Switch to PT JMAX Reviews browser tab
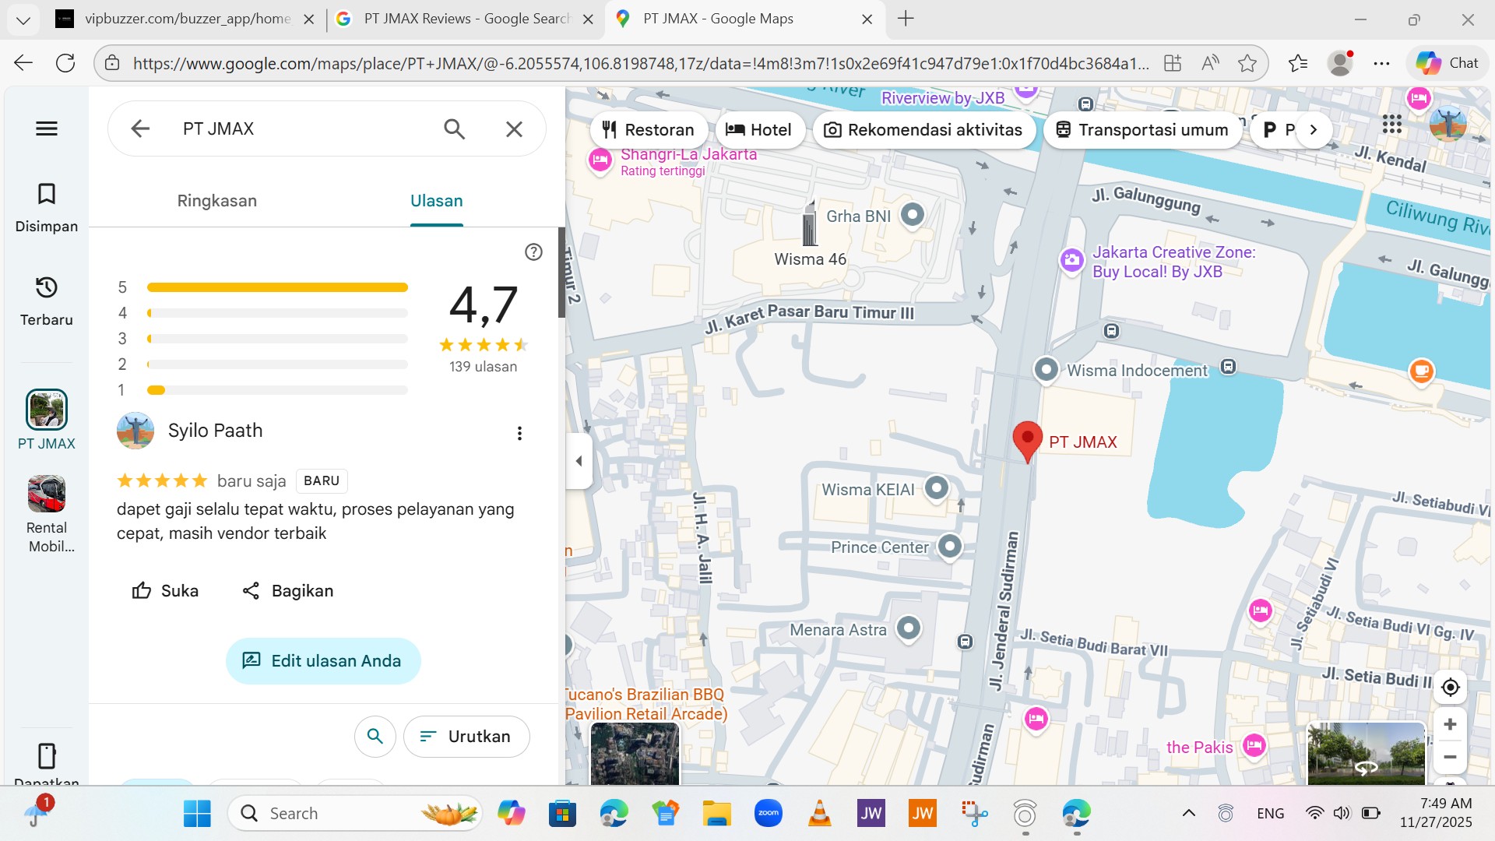The width and height of the screenshot is (1495, 841). click(x=466, y=19)
